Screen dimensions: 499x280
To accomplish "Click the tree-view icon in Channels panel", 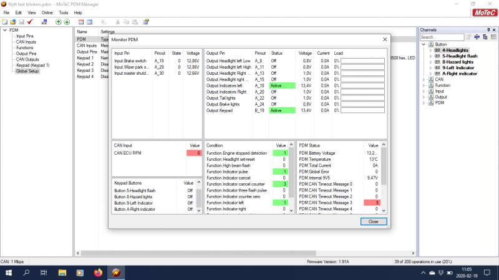I will [x=485, y=37].
